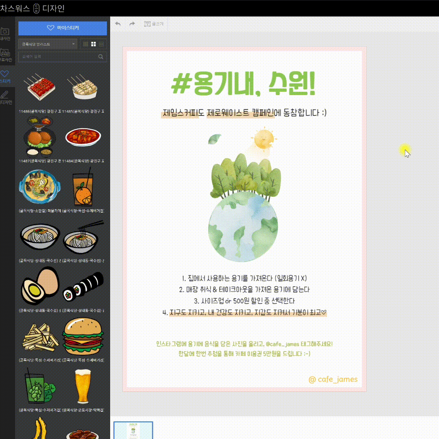Click line '2. 매장 취식 & 테이크아웃을'
Screen dimensions: 439x439
click(x=244, y=289)
